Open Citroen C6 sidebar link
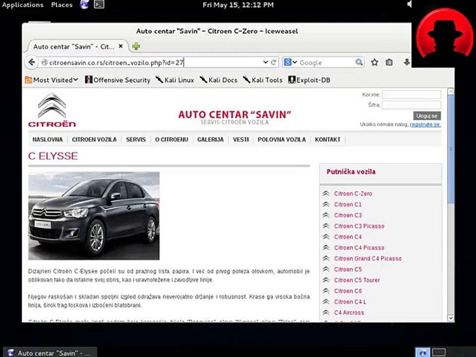476x357 pixels. [x=348, y=291]
